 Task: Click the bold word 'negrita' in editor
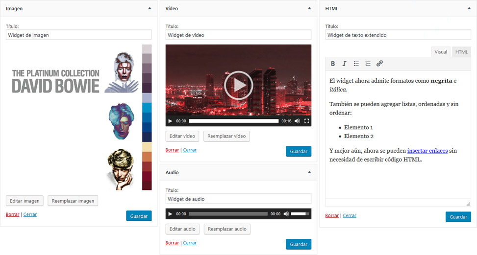pos(441,81)
